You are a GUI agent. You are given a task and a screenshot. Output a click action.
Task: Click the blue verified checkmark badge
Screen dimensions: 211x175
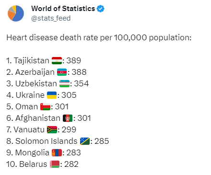tap(101, 9)
